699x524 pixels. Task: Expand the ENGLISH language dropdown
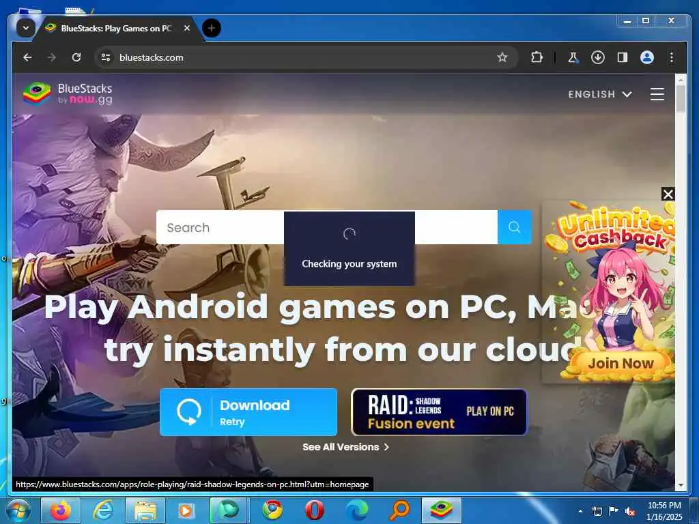[x=600, y=94]
